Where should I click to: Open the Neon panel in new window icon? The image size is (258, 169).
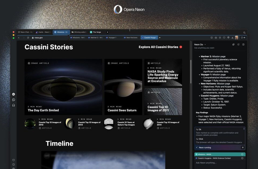click(x=238, y=45)
